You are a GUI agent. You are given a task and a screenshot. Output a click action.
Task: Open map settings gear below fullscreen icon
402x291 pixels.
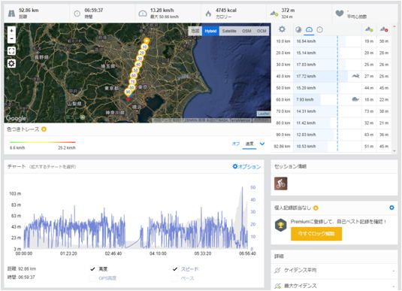[11, 63]
